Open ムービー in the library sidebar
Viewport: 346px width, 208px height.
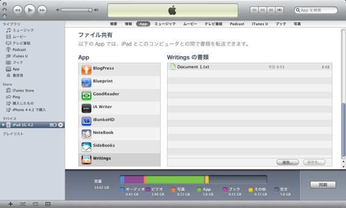[x=32, y=37]
